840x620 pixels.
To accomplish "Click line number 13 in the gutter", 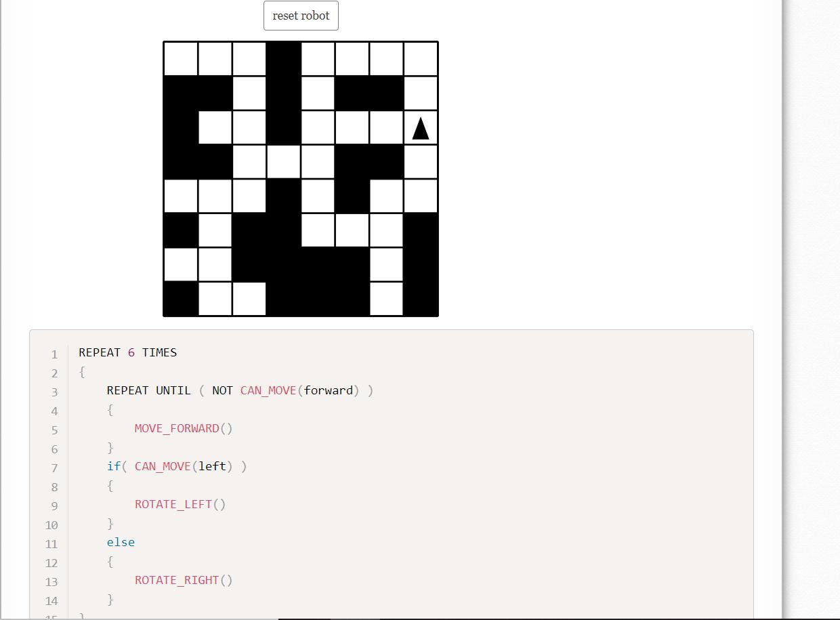I will [51, 581].
